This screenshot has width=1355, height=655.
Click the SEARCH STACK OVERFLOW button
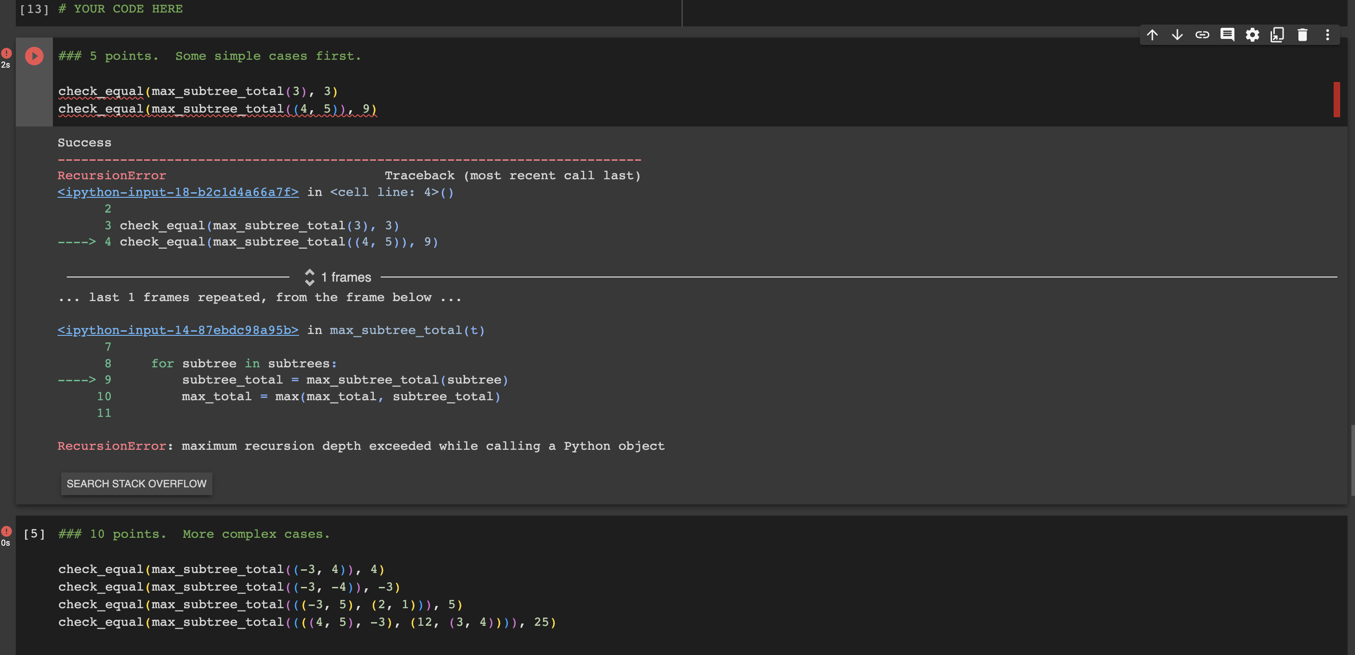[x=136, y=483]
